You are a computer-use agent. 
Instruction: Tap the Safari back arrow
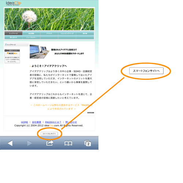point(10,143)
